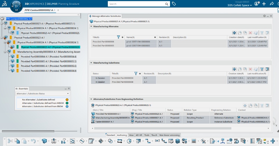
Task: Select the highlighted Physical Product00000025 A.1 tree item
Action: tap(50, 47)
